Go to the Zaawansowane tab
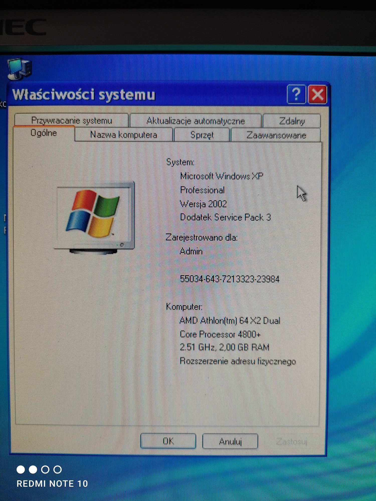The width and height of the screenshot is (376, 501). click(276, 135)
